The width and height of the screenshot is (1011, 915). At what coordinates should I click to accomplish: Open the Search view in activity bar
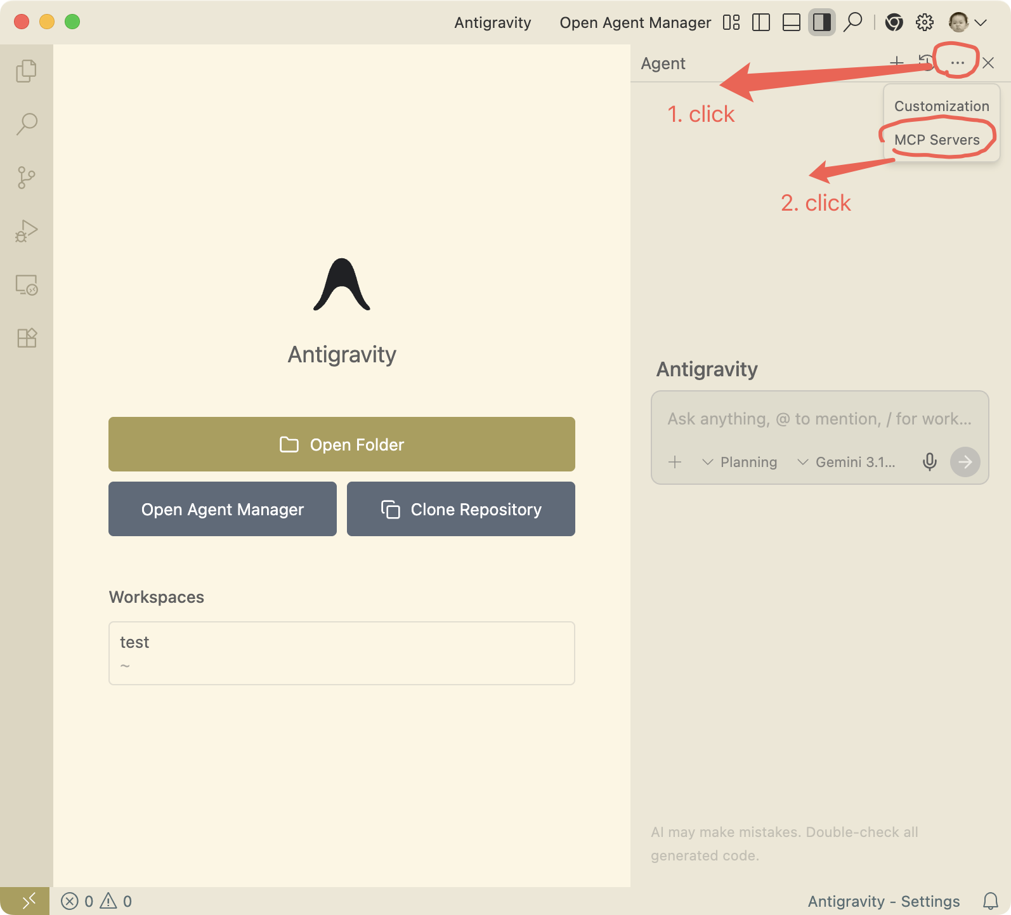pyautogui.click(x=26, y=124)
